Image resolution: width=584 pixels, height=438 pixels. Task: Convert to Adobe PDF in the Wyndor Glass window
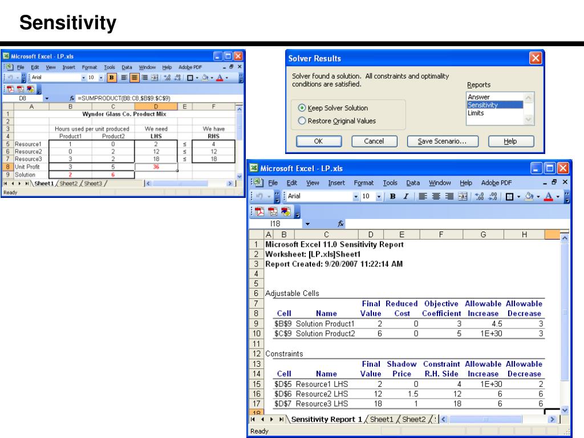coord(10,89)
